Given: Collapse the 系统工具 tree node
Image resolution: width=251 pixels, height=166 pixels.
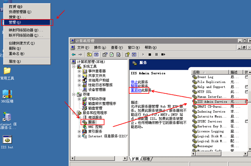Looking at the screenshot, I should tap(74, 67).
